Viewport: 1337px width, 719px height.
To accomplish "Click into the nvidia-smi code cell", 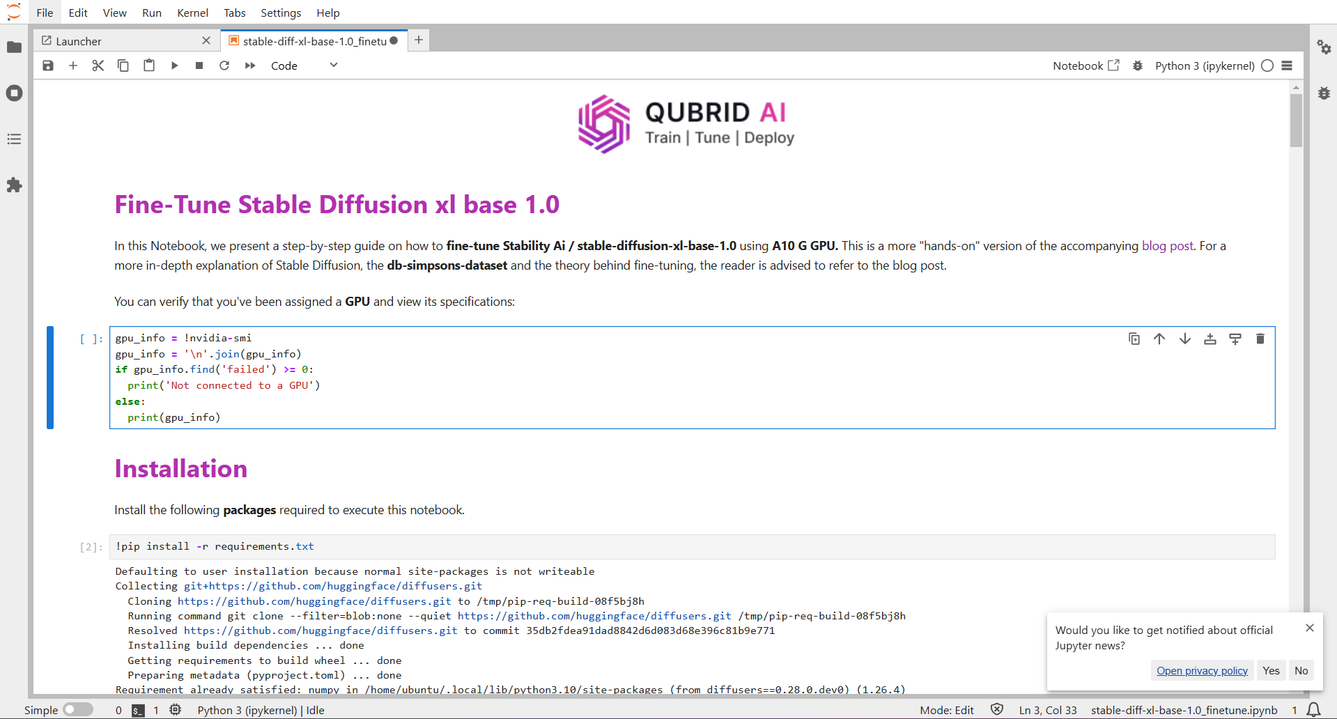I will click(692, 378).
